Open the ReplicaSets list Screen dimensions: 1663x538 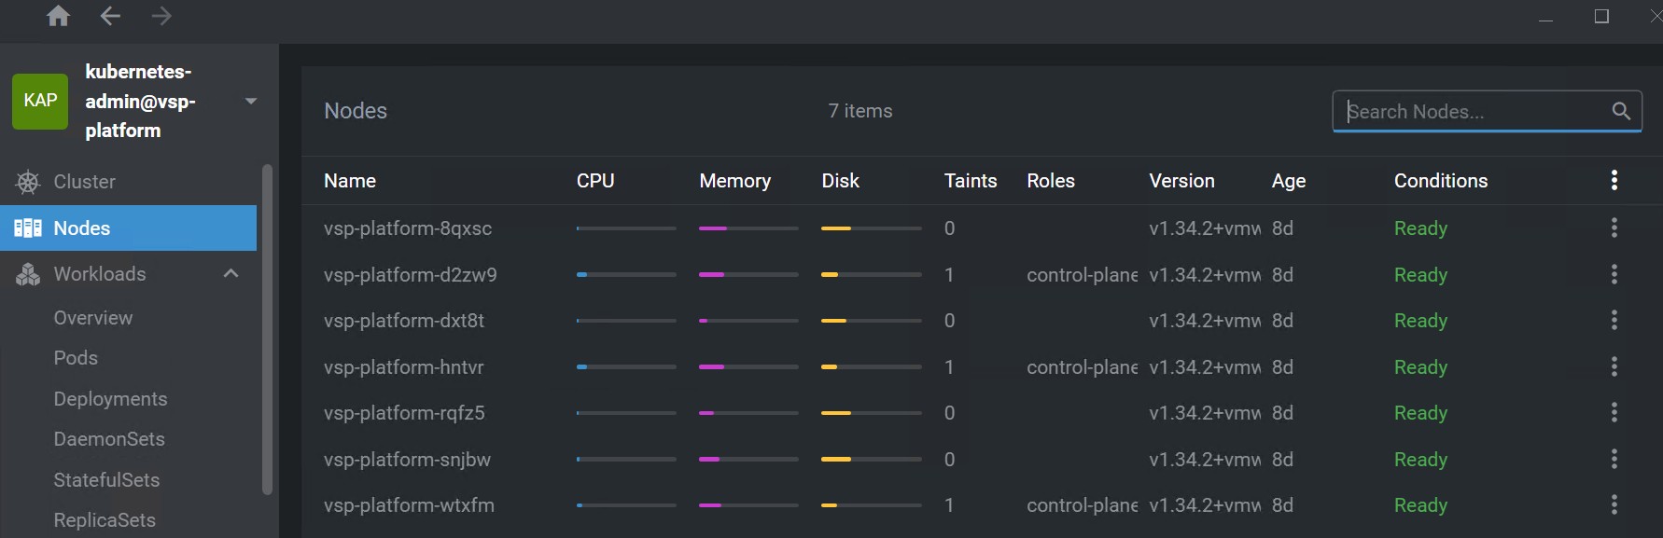(105, 520)
